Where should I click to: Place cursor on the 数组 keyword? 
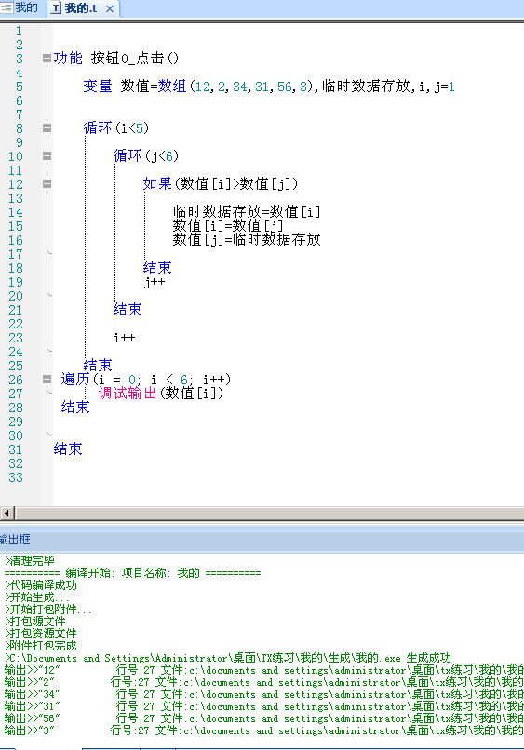click(x=172, y=87)
